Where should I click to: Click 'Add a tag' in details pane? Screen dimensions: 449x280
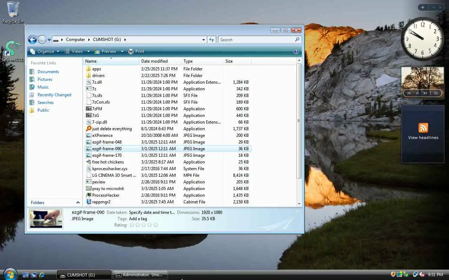pyautogui.click(x=138, y=219)
